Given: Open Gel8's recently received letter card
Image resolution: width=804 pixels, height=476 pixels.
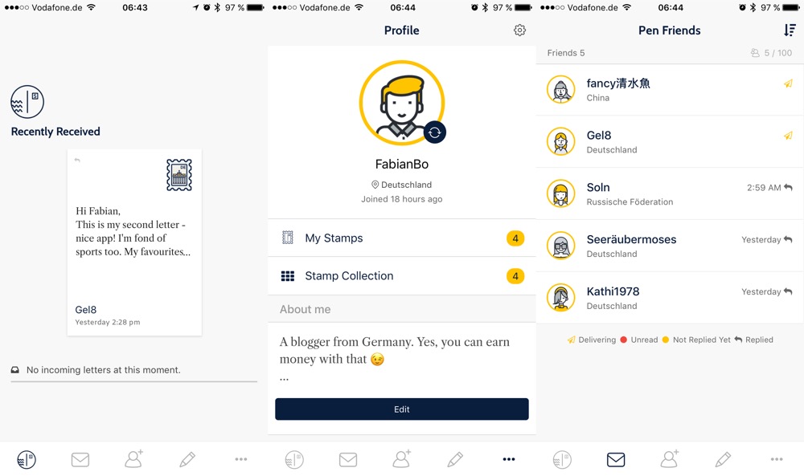Looking at the screenshot, I should click(134, 242).
